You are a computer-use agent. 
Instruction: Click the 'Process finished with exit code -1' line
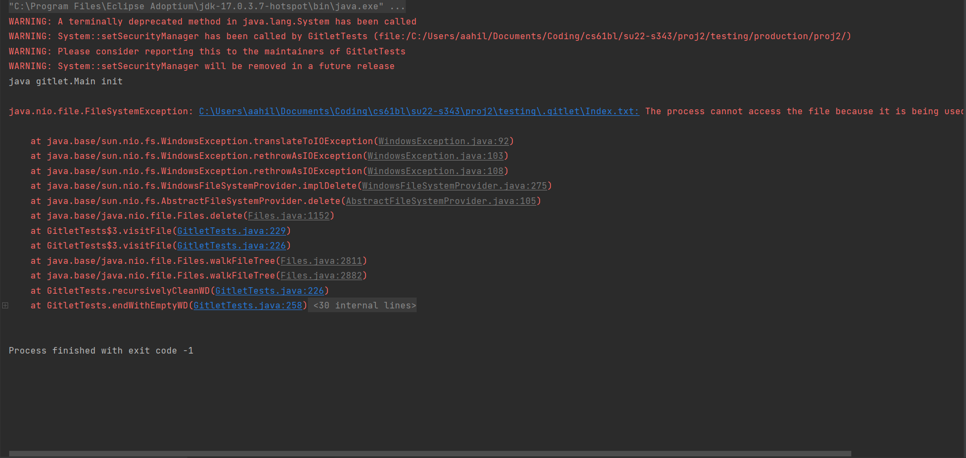pos(101,351)
